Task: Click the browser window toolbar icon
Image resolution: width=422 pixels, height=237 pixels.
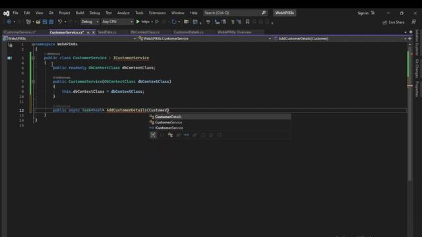Action: (186, 22)
